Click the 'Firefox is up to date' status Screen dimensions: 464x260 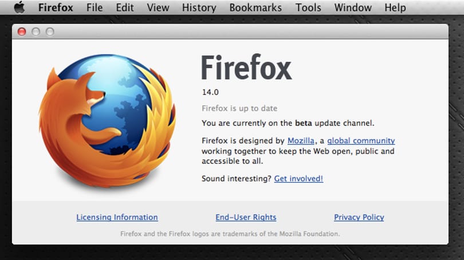point(239,109)
